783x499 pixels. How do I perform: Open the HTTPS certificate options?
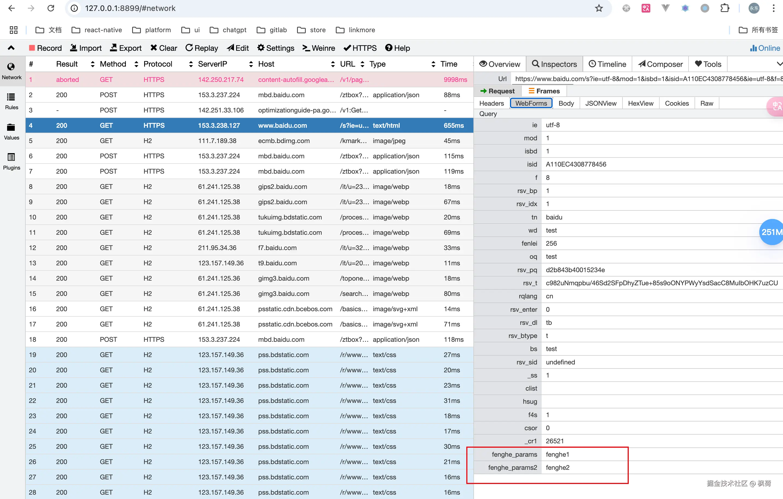[360, 48]
